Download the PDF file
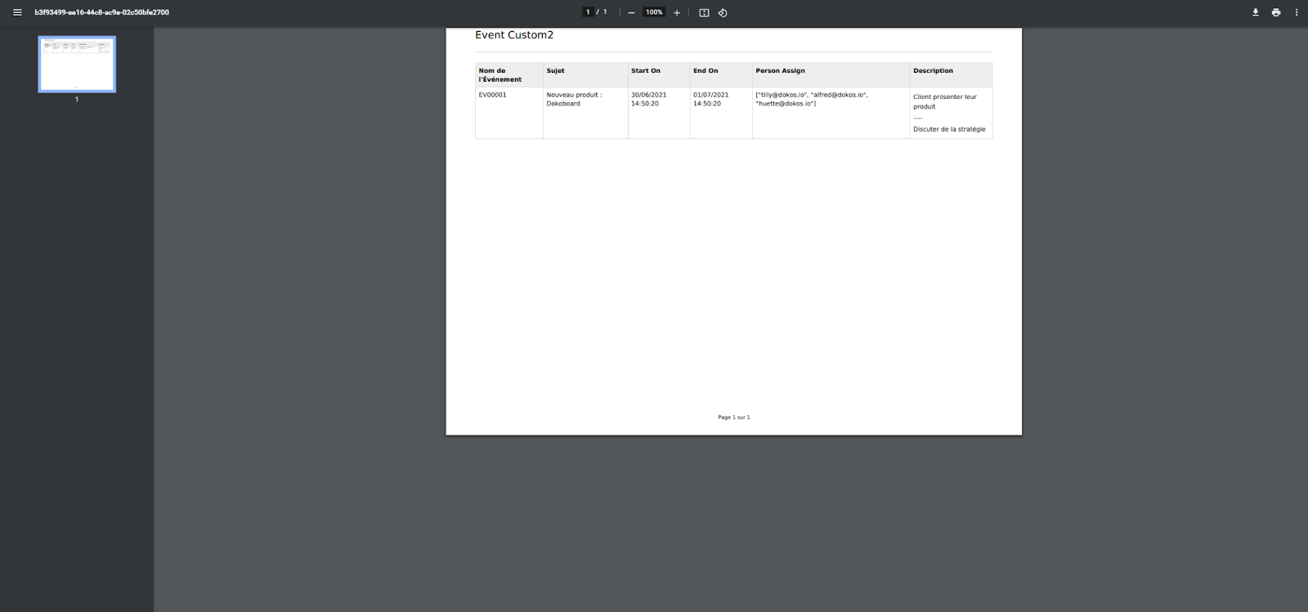The height and width of the screenshot is (612, 1308). click(1255, 12)
